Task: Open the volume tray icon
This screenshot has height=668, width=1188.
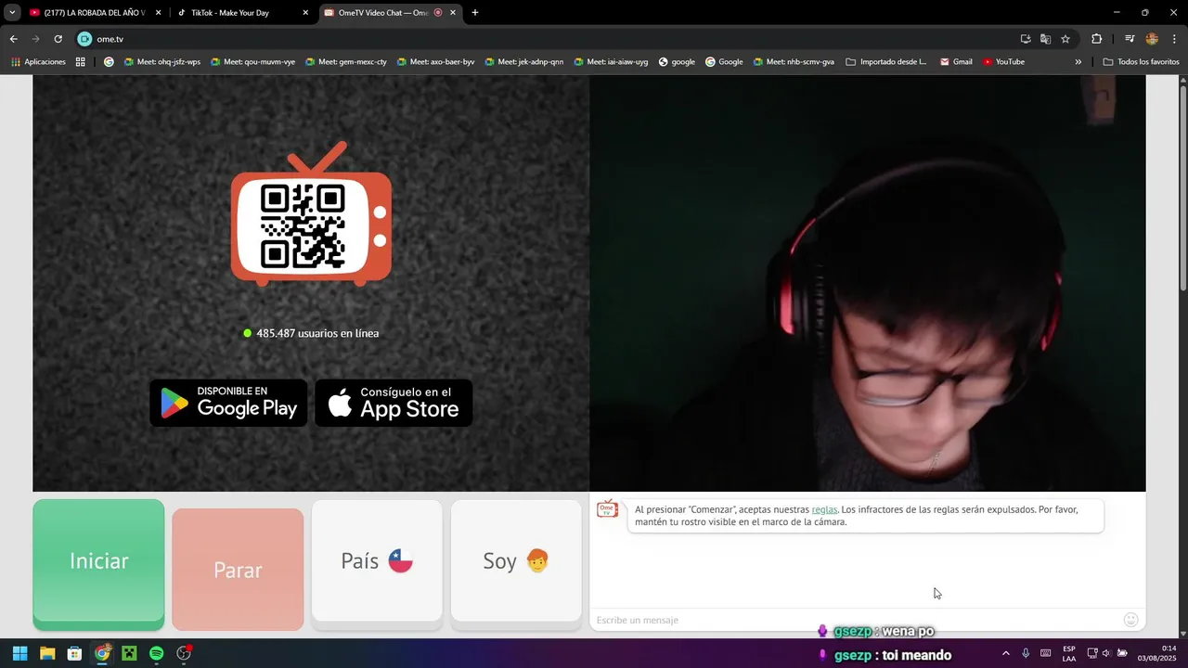Action: 1106,653
